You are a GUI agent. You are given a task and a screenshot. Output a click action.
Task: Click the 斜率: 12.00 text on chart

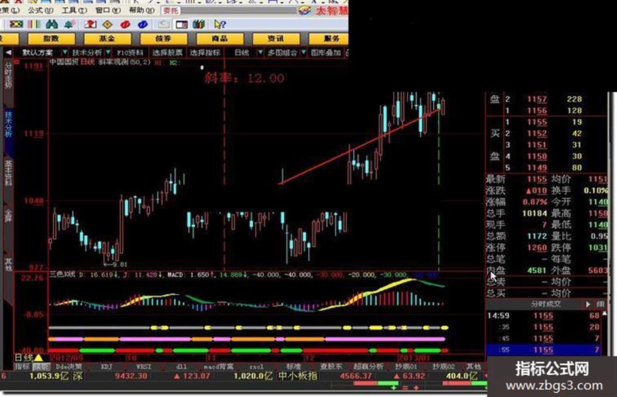click(x=244, y=78)
